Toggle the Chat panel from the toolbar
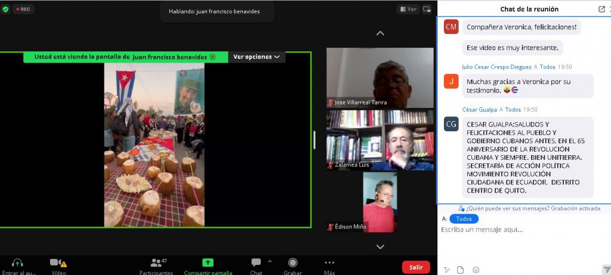611x275 pixels. 256,263
